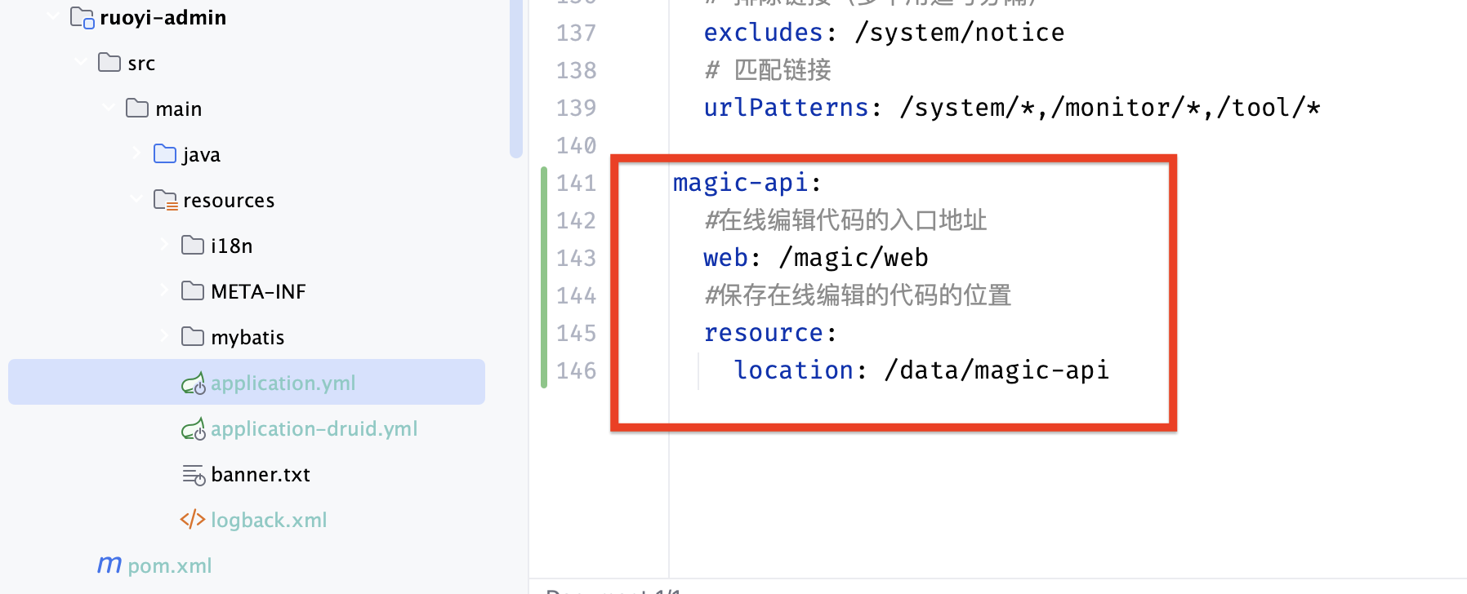Expand the java folder node
Viewport: 1467px width, 594px height.
tap(136, 153)
